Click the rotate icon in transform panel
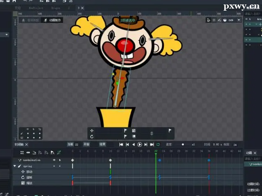Screen dimensions: 262x196 [x=92, y=136]
